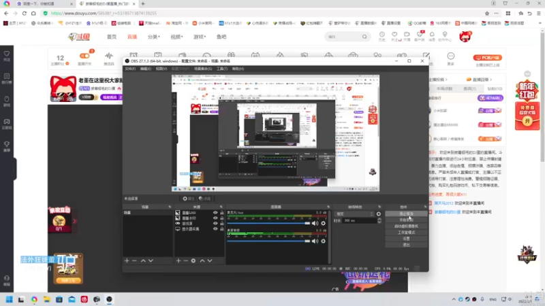The height and width of the screenshot is (306, 545).
Task: Click the Douyu search magnifier icon
Action: coord(364,37)
